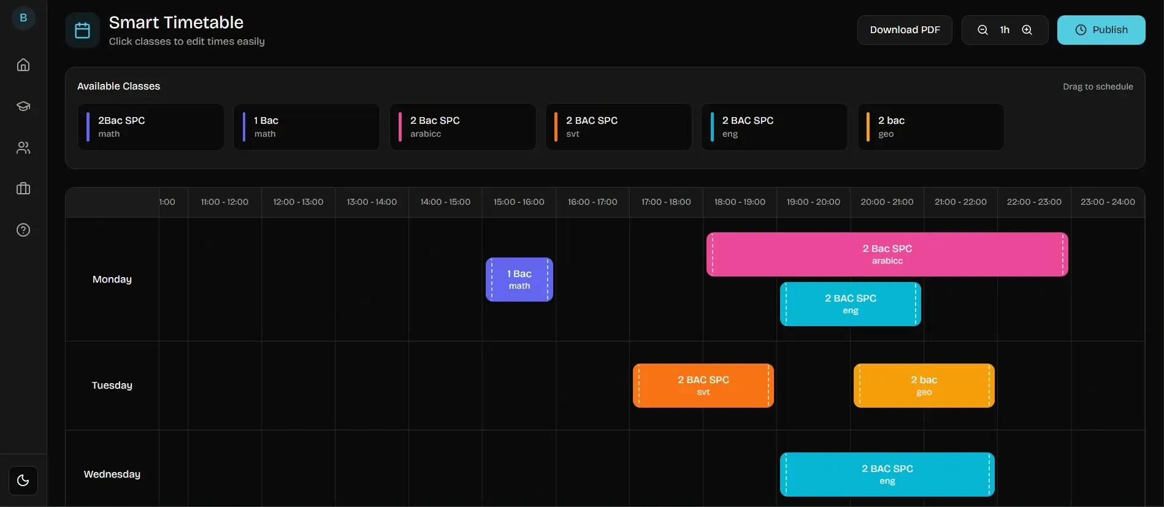Click the graduation cap sidebar icon
This screenshot has width=1164, height=507.
tap(23, 106)
